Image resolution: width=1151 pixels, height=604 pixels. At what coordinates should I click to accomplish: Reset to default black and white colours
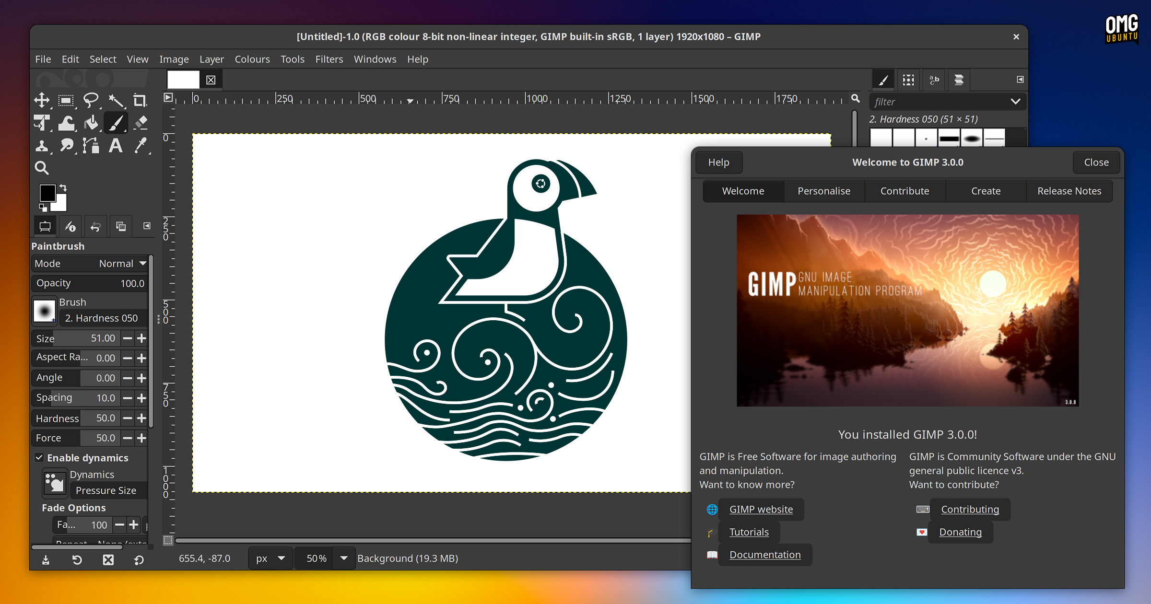43,208
